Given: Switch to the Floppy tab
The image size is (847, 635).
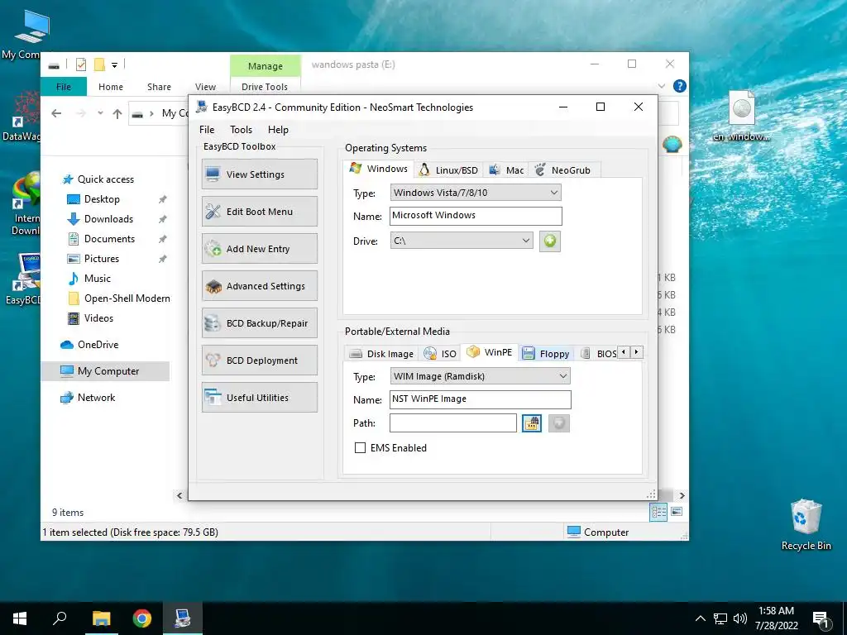Looking at the screenshot, I should [546, 354].
